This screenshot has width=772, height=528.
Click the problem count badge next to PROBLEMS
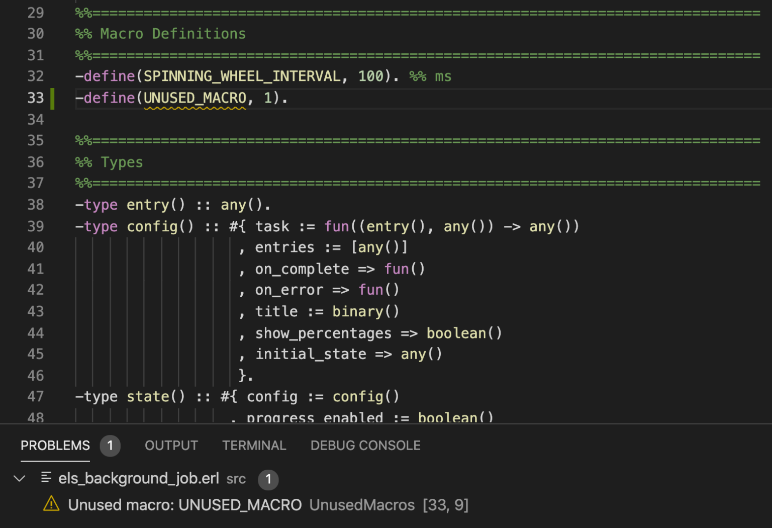point(110,446)
